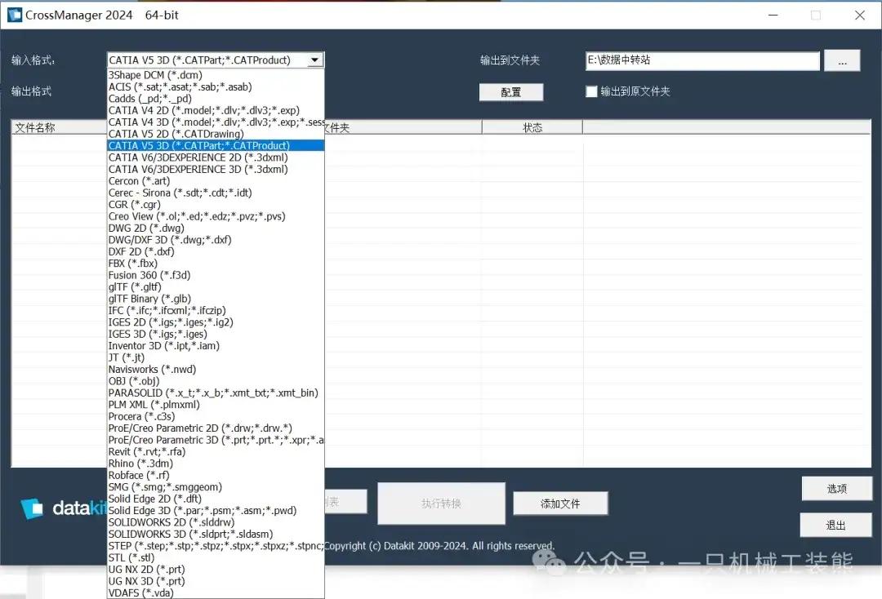Click the 添加文件 button
Image resolution: width=882 pixels, height=599 pixels.
pyautogui.click(x=560, y=503)
